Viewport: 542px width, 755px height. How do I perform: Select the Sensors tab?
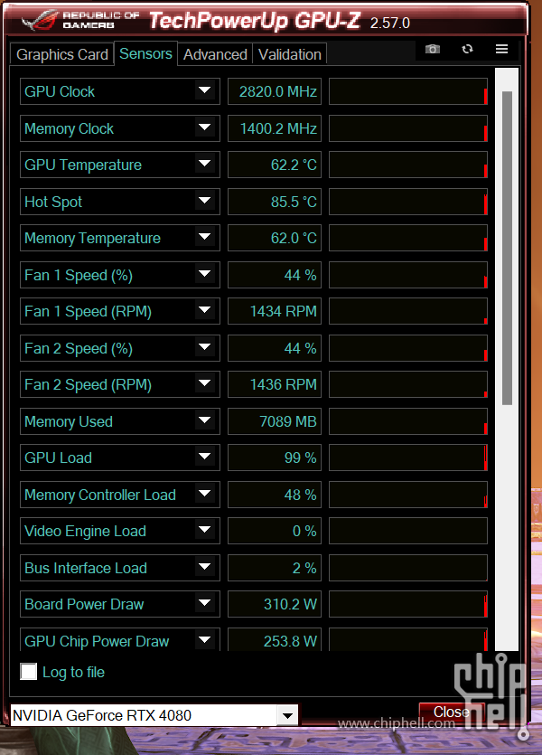(145, 53)
